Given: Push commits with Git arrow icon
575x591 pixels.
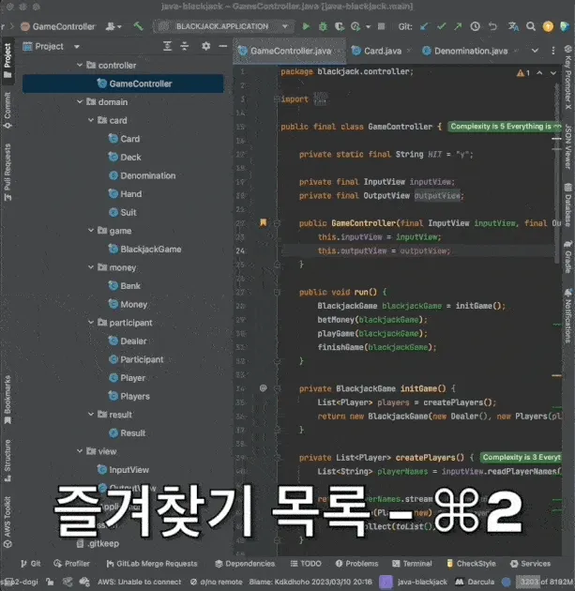Looking at the screenshot, I should (x=458, y=26).
